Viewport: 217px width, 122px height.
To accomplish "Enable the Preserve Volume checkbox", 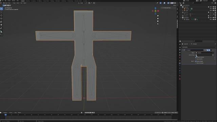I will click(196, 57).
